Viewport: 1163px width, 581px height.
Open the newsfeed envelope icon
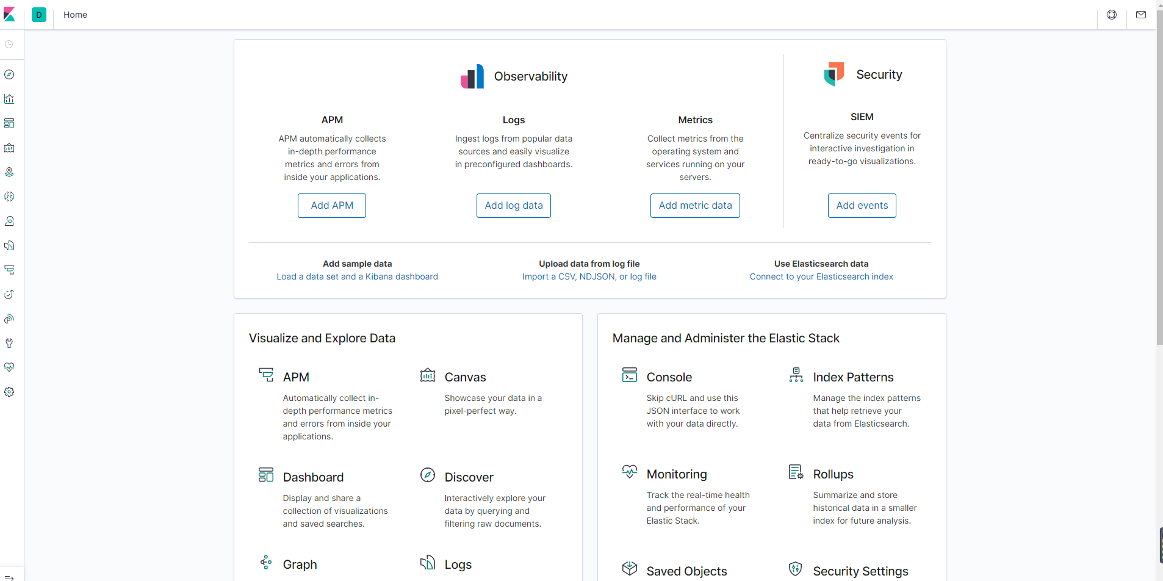[x=1141, y=15]
